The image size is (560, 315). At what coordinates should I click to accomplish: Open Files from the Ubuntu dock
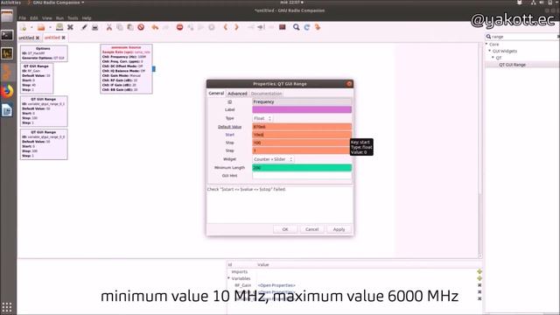[x=7, y=17]
